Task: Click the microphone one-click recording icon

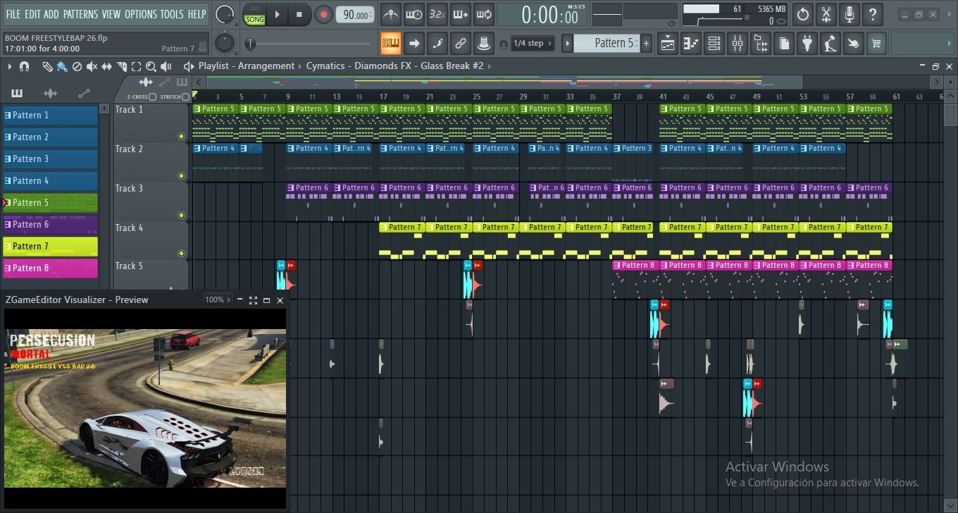Action: [x=850, y=14]
